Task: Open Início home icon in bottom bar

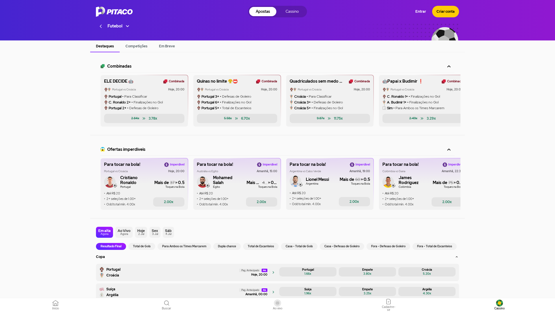Action: coord(55,303)
